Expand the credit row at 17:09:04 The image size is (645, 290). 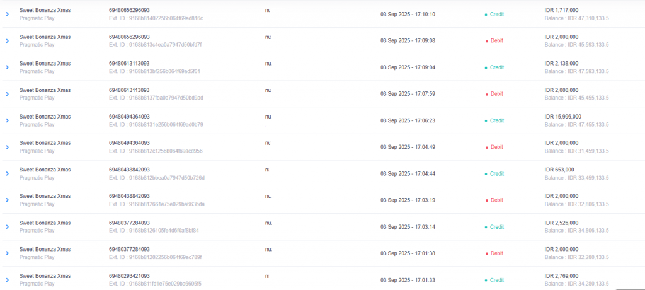coord(7,67)
